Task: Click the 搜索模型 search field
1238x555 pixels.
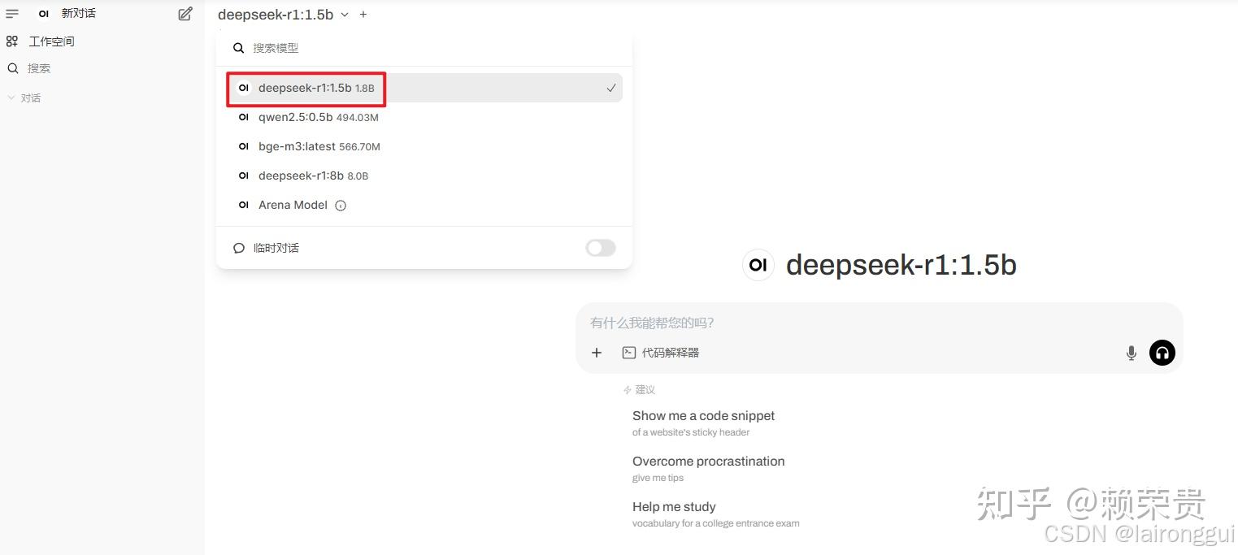Action: click(431, 48)
